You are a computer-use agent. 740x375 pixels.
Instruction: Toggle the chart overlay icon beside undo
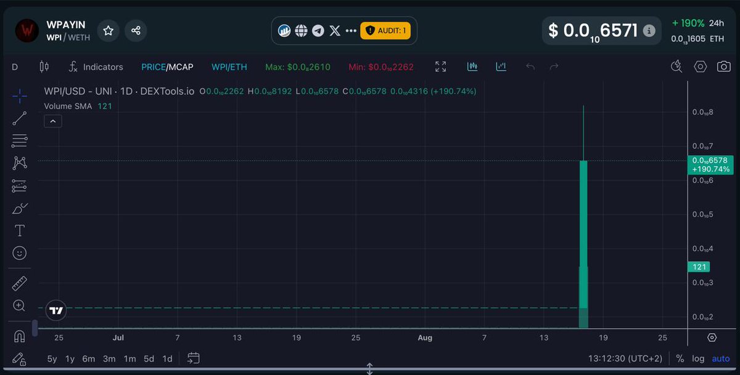pos(501,67)
